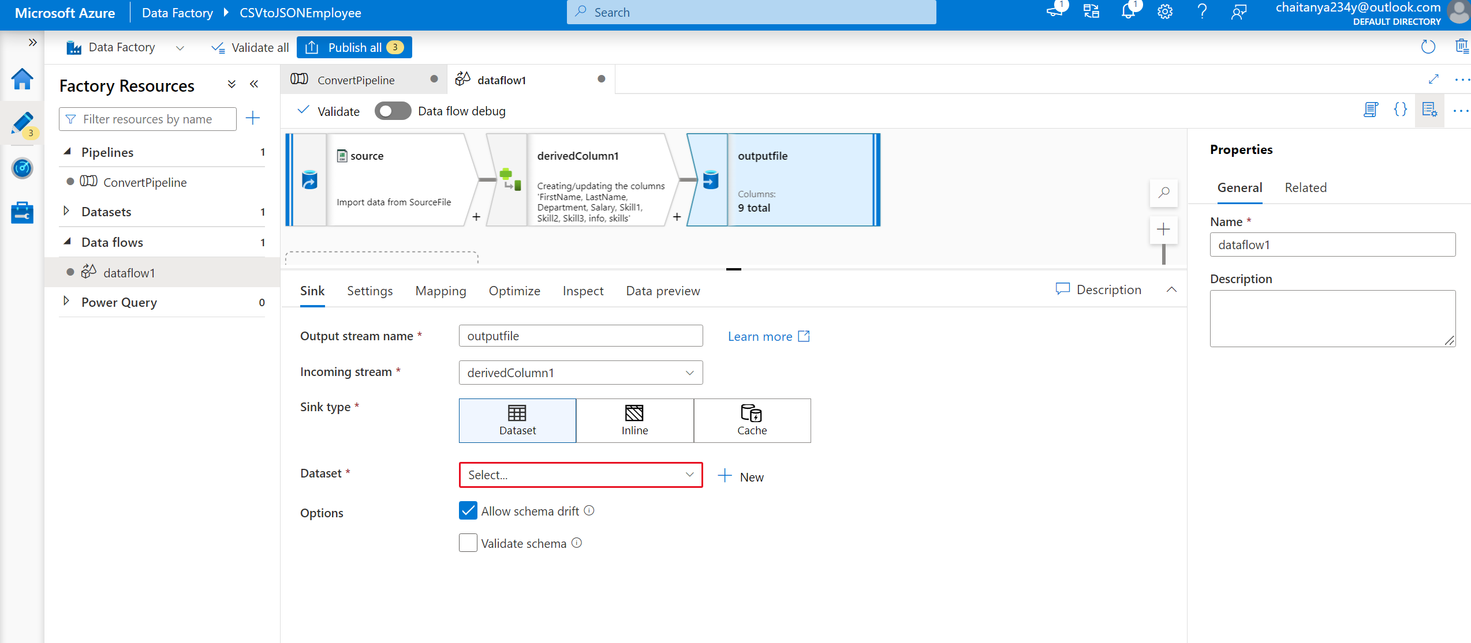Screen dimensions: 1471x643
Task: Enable Validate schema checkbox
Action: pos(468,543)
